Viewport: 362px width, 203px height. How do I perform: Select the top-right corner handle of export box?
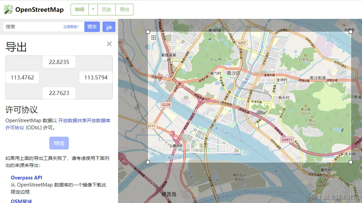point(351,32)
